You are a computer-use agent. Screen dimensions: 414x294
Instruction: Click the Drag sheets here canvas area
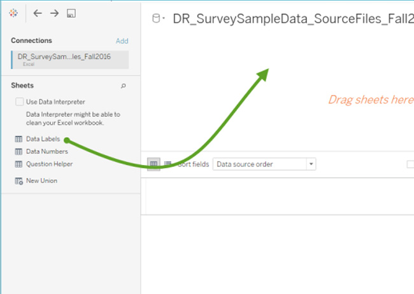pyautogui.click(x=370, y=100)
